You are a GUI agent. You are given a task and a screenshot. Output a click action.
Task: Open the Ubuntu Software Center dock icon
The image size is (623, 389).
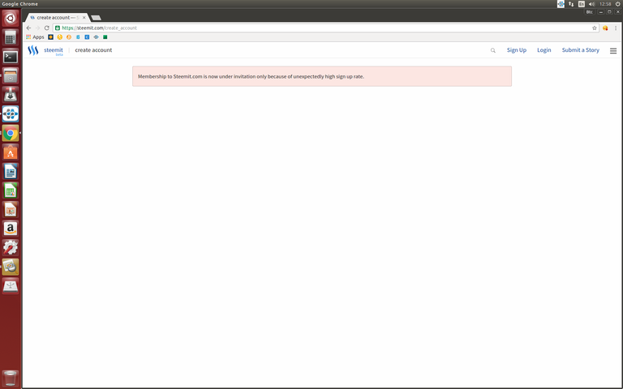tap(11, 152)
